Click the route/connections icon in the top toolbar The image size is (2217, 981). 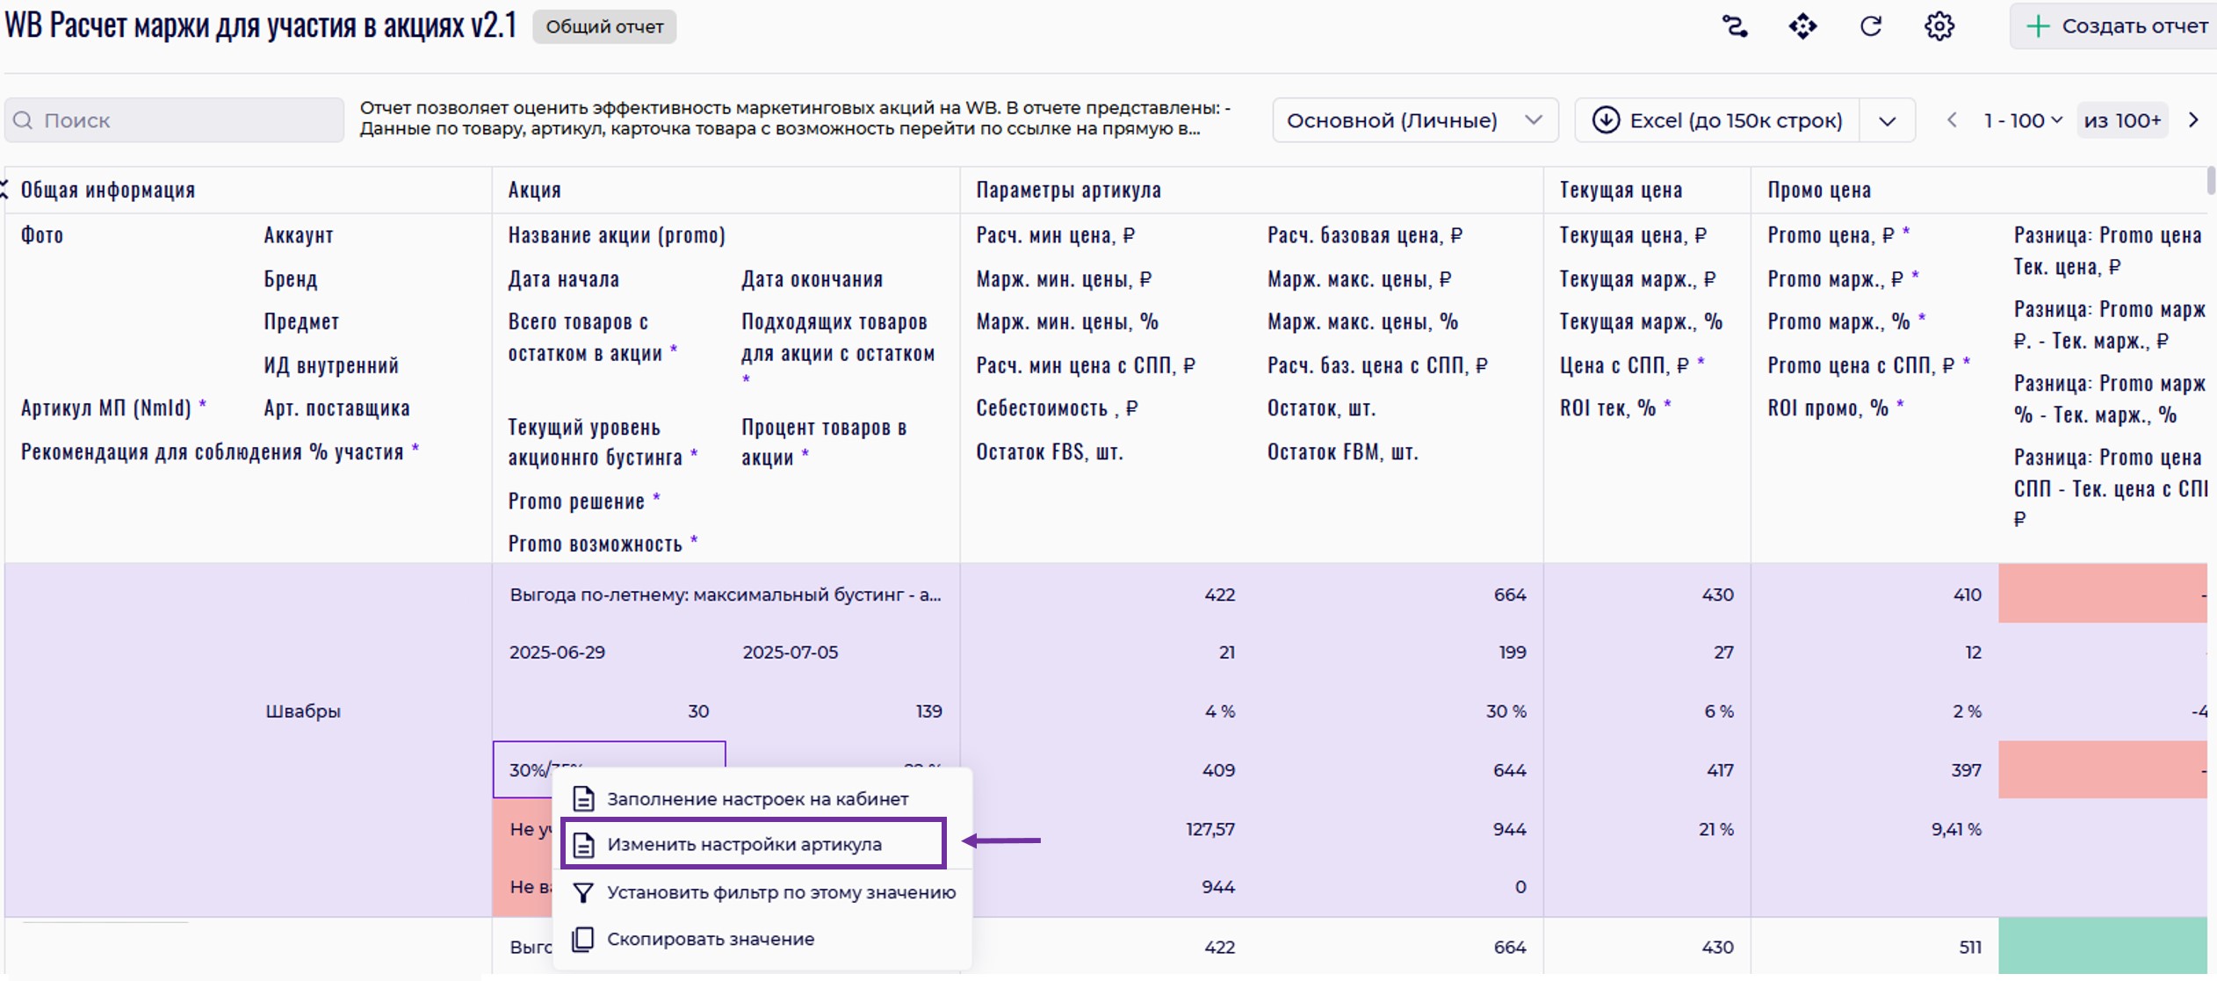(x=1734, y=26)
